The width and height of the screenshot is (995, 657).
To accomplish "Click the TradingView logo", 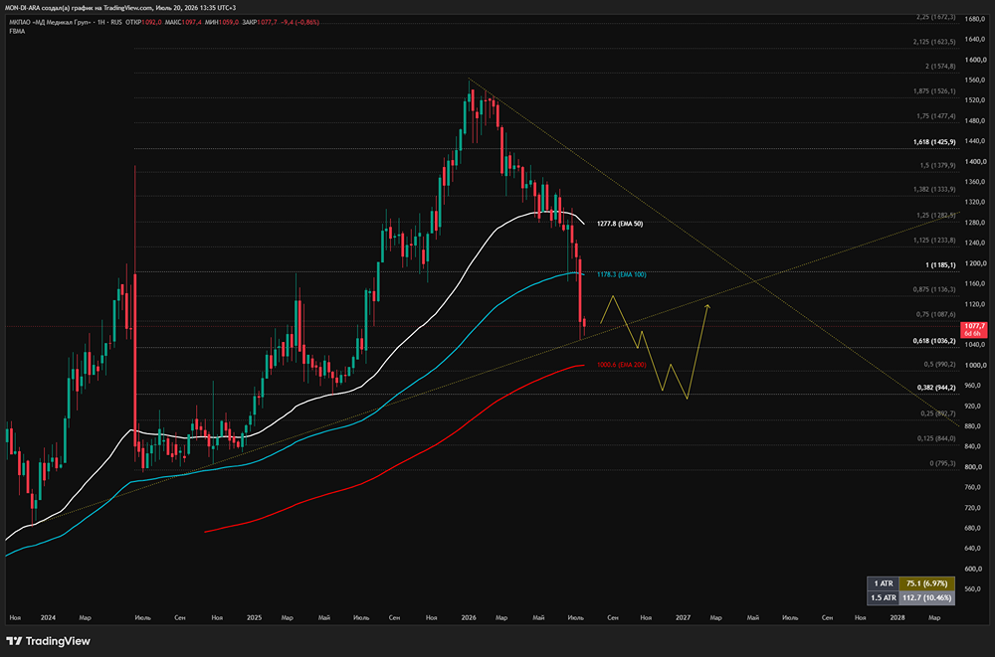I will point(48,641).
